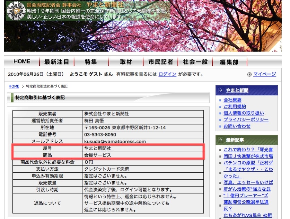Open article “１億円プレーヤー”ズ

[246, 196]
